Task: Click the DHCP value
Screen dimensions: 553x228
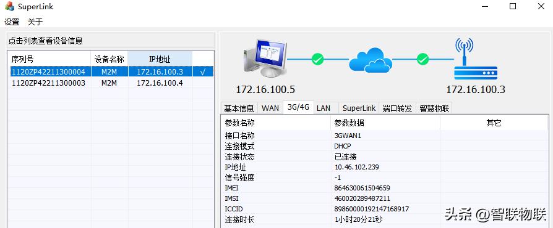Action: [x=343, y=146]
